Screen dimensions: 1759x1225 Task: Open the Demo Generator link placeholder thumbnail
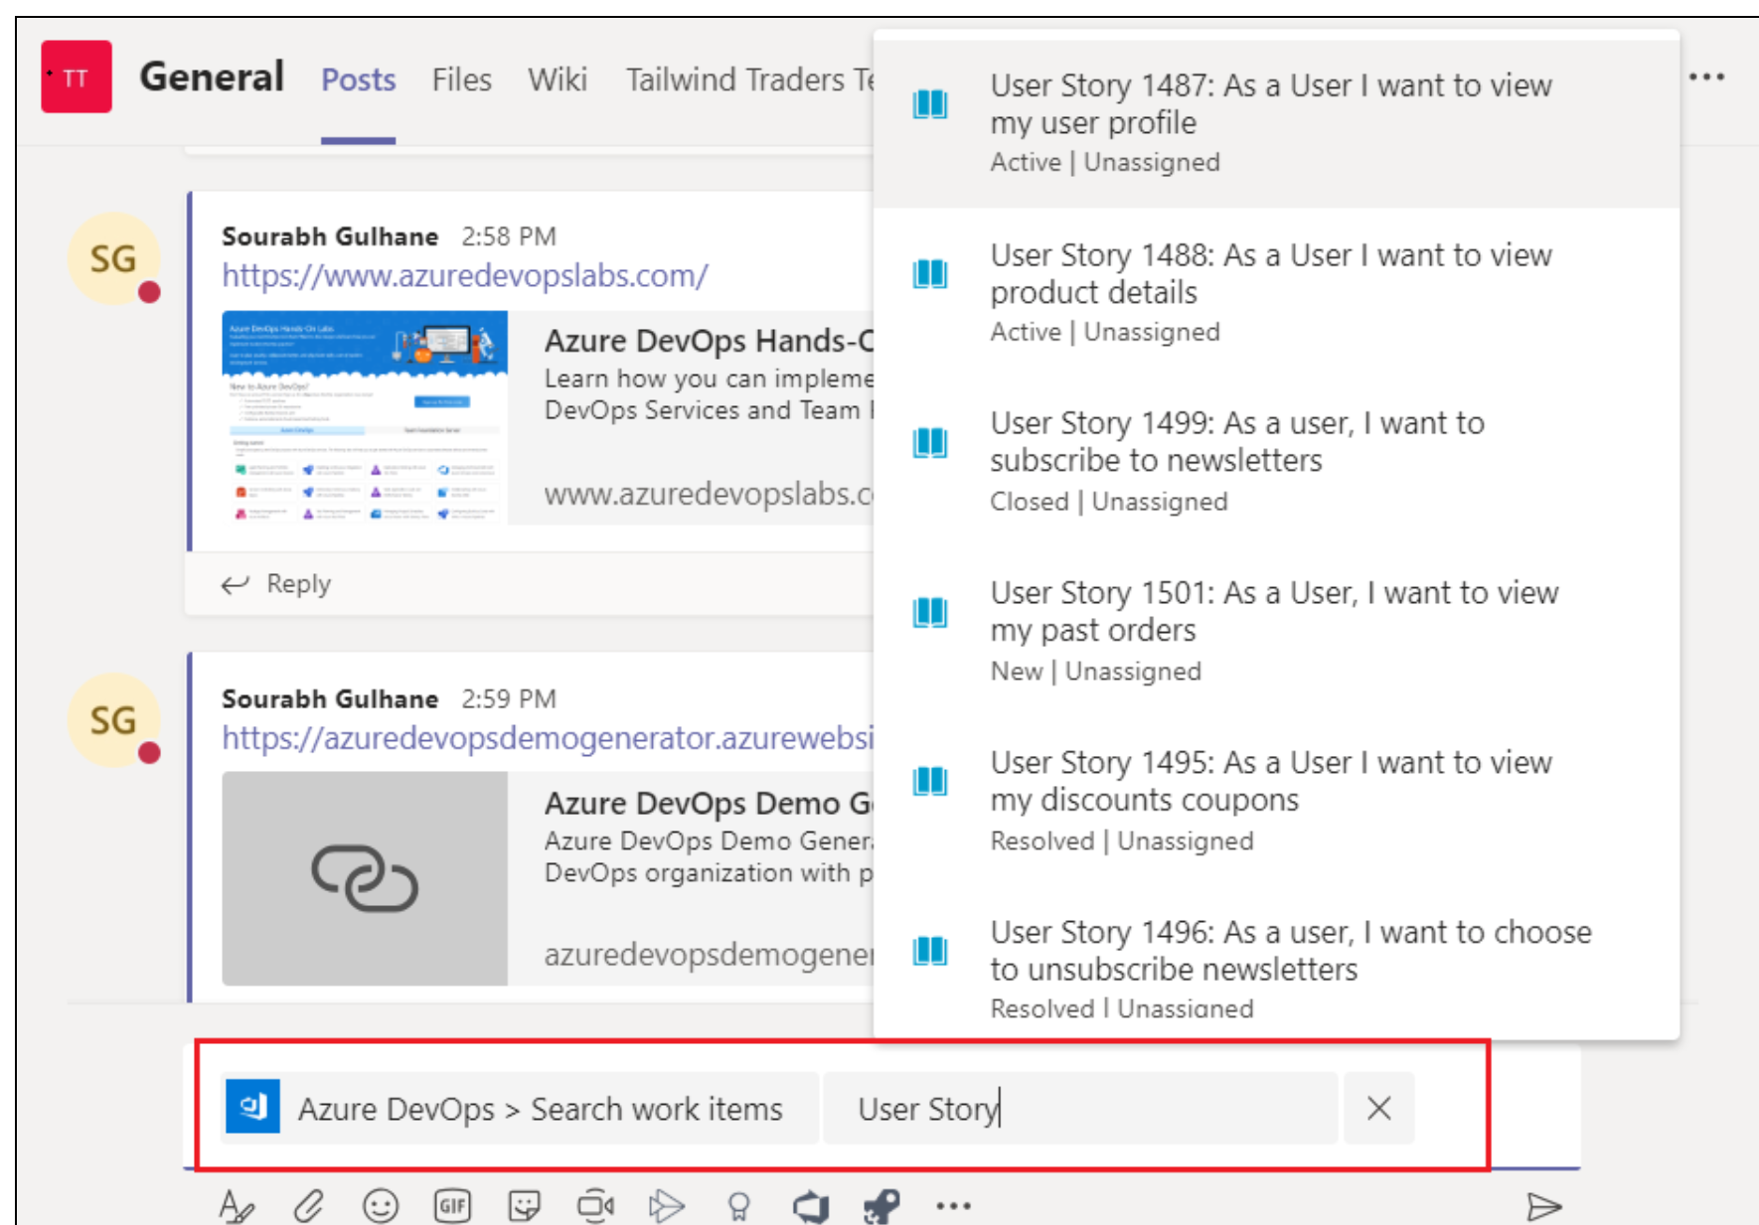[365, 878]
